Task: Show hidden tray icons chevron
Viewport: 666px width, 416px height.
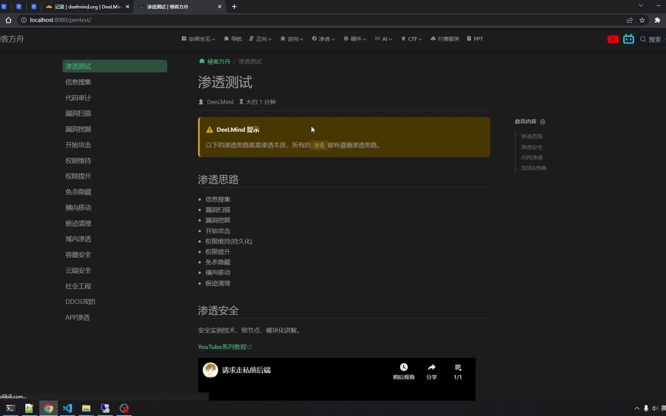Action: (x=637, y=408)
